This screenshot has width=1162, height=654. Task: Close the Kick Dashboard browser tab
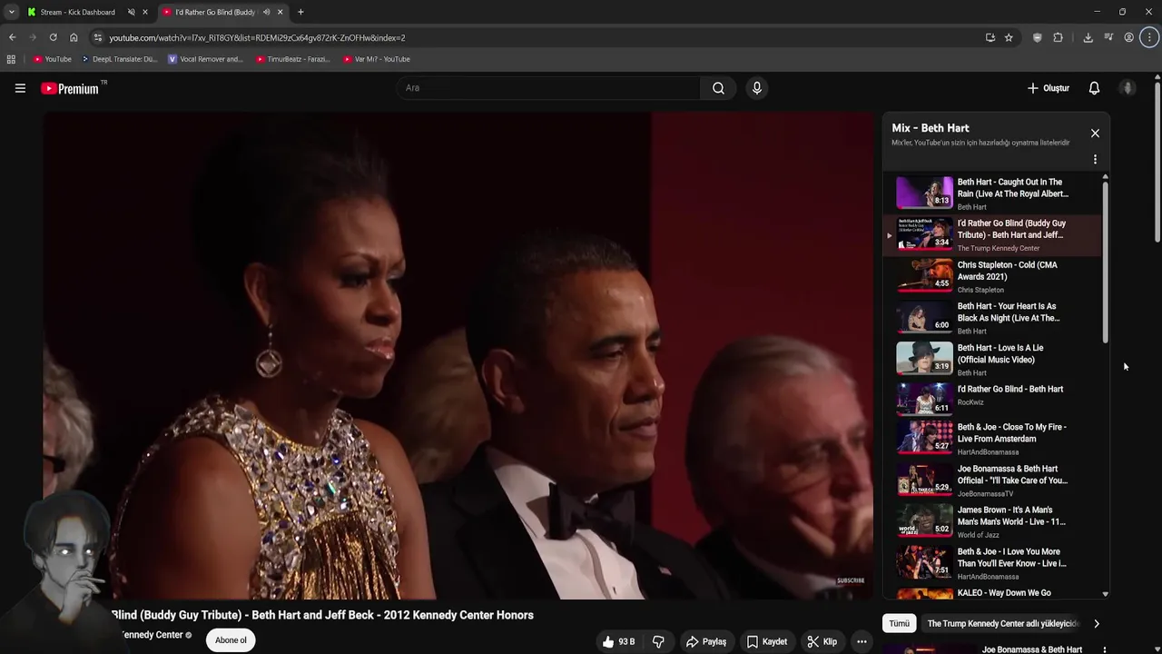tap(144, 12)
